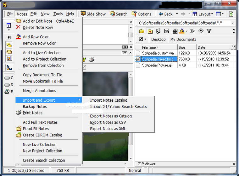
Task: Click the printer icon in the middle panel
Action: coord(91,60)
